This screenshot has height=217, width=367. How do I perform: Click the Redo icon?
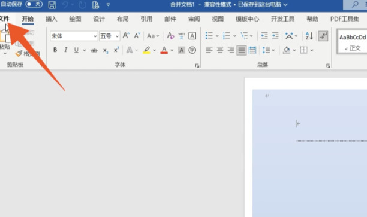click(82, 5)
